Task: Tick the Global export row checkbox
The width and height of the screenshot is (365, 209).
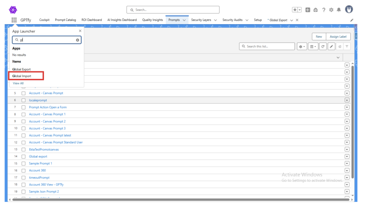Action: [23, 156]
